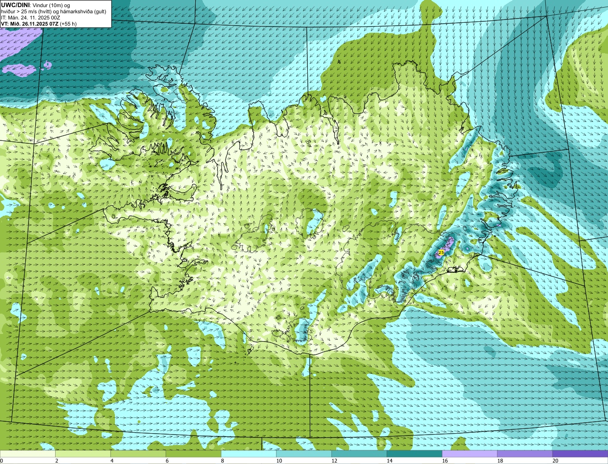Click the legend value label '16'
608x464 pixels.
coord(445,461)
